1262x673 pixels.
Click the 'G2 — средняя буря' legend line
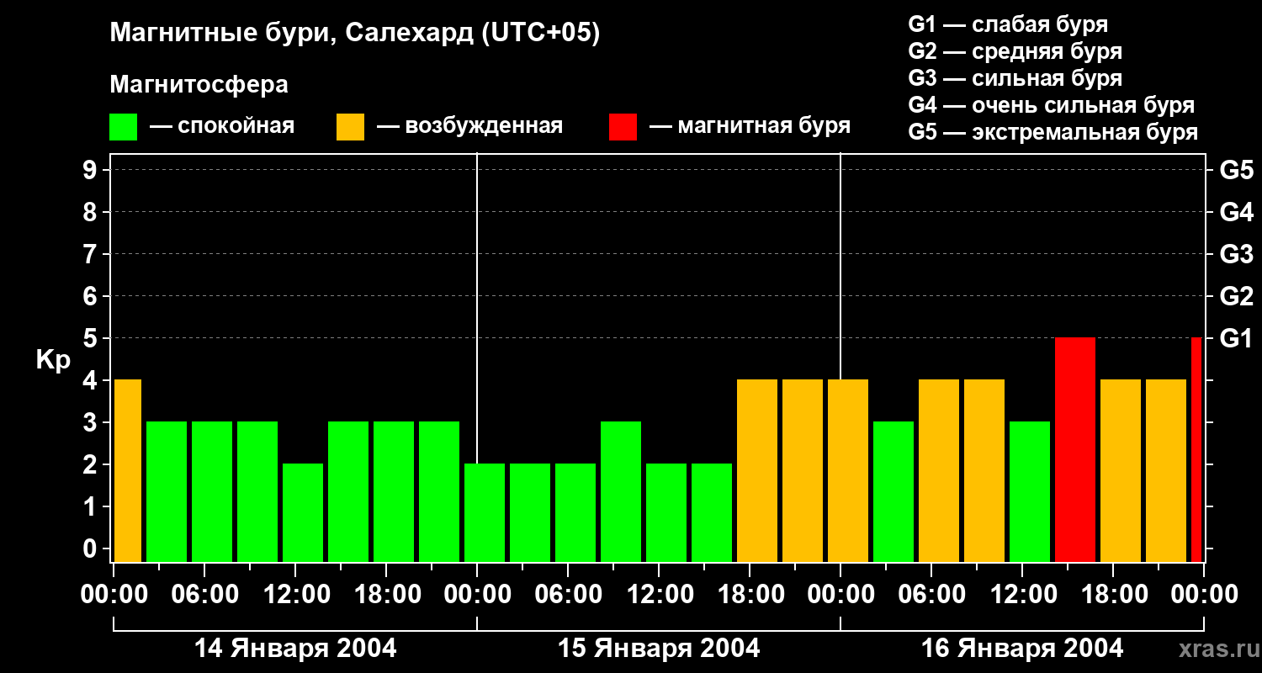tap(1015, 51)
